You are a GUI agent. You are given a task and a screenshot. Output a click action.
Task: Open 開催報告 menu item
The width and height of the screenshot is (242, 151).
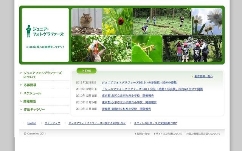tap(30, 101)
